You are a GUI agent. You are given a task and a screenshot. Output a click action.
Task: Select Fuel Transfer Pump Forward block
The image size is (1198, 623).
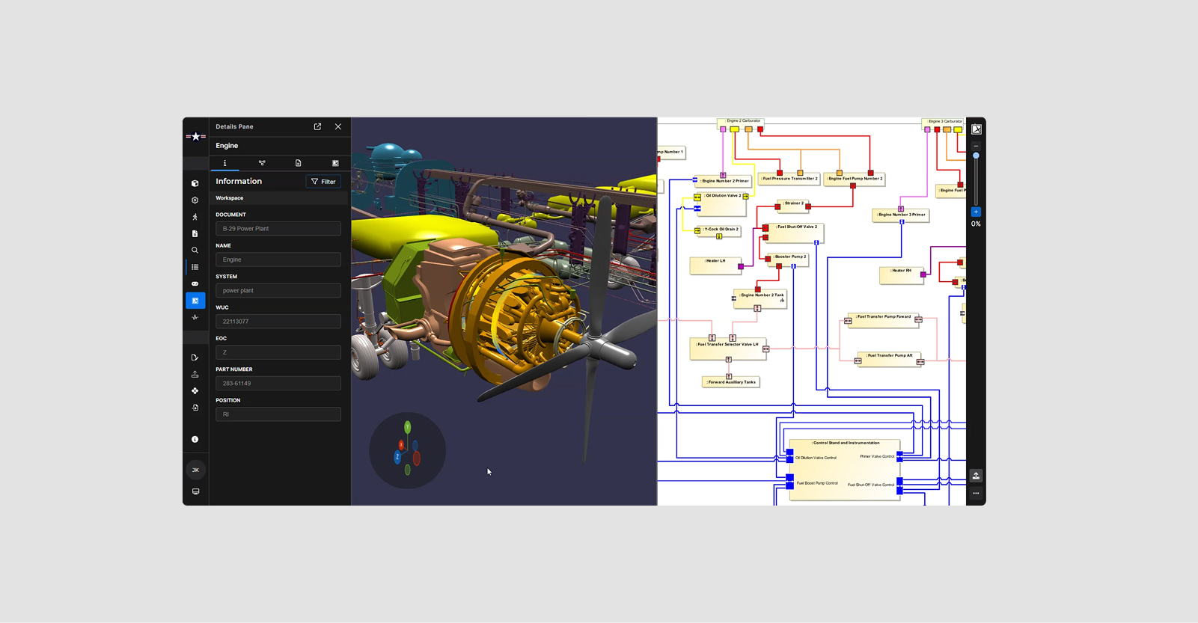883,320
